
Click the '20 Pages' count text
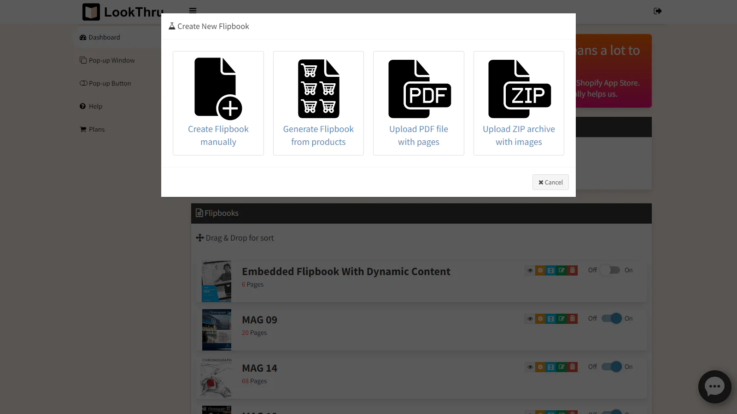click(x=254, y=333)
